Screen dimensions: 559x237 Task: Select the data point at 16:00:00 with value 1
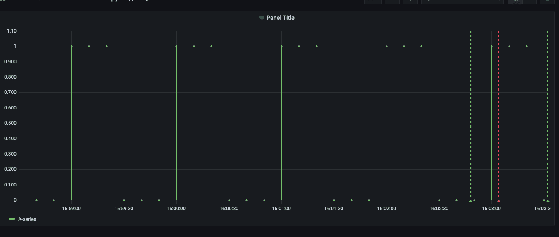(176, 46)
